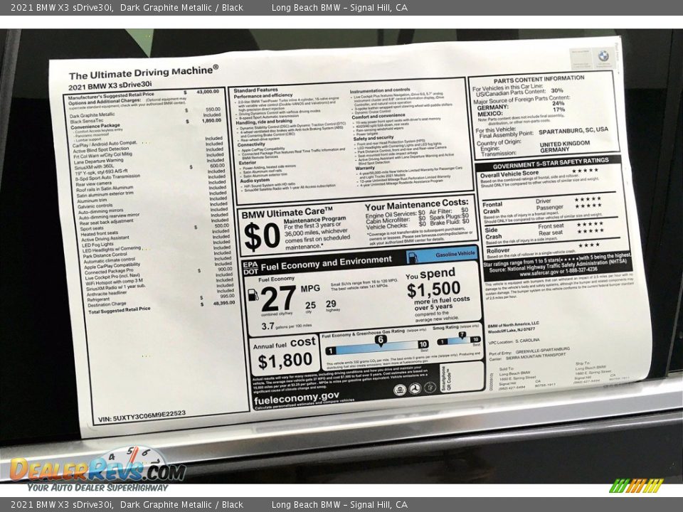Click the 'Rollover' rating label
Screen dimensions: 683x512
click(x=498, y=250)
